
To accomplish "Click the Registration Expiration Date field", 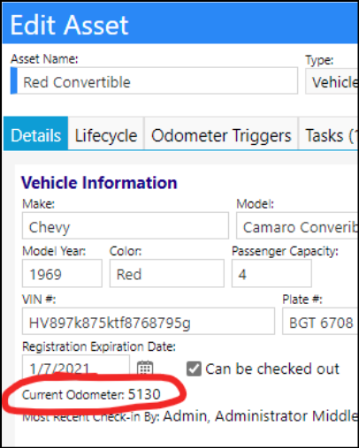I will tap(76, 366).
